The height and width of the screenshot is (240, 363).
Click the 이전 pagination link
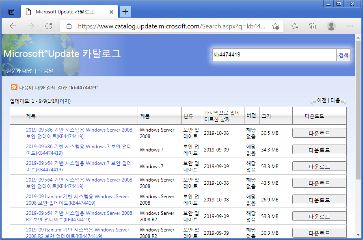tap(322, 100)
